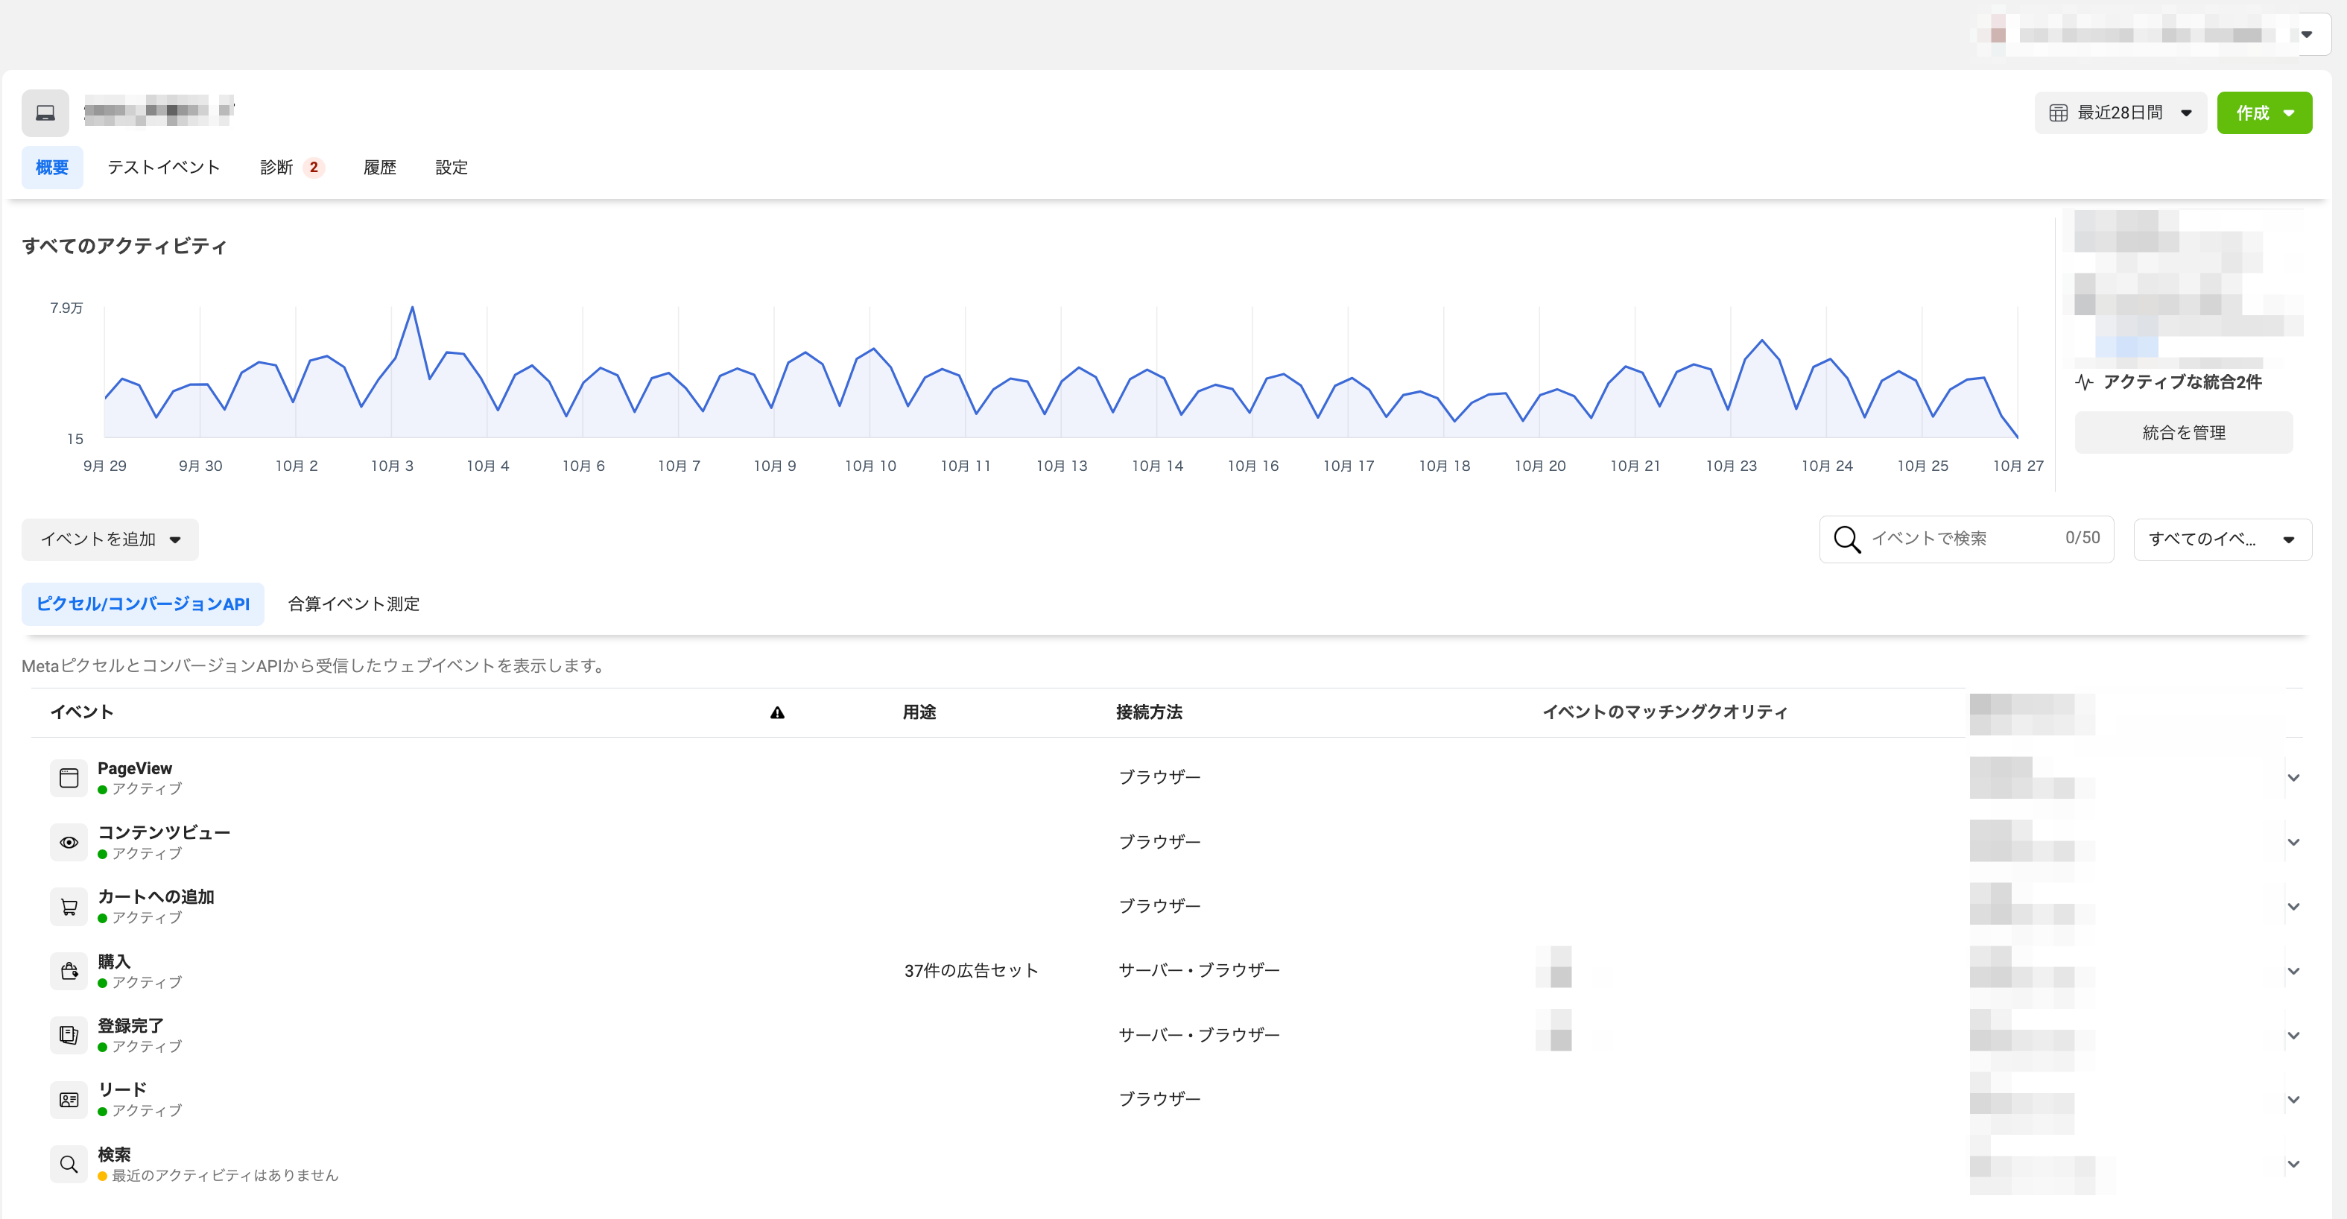Expand the カートへの追加 event row
2347x1219 pixels.
[x=2293, y=907]
